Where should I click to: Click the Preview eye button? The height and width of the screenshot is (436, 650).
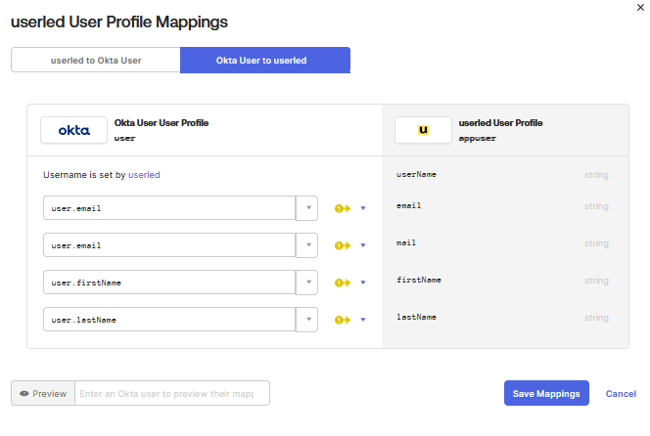click(x=43, y=393)
